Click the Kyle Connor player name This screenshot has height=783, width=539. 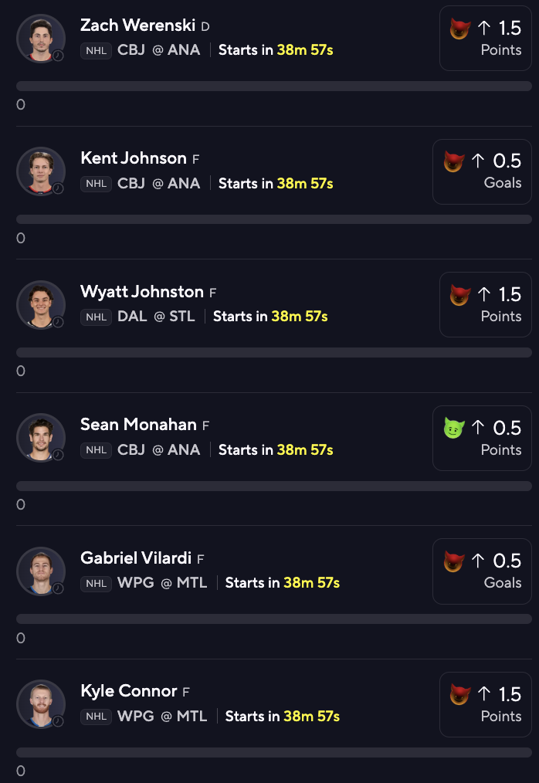coord(129,691)
